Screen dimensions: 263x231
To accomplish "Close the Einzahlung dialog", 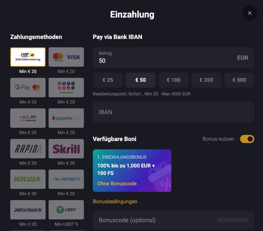I will pos(250,13).
